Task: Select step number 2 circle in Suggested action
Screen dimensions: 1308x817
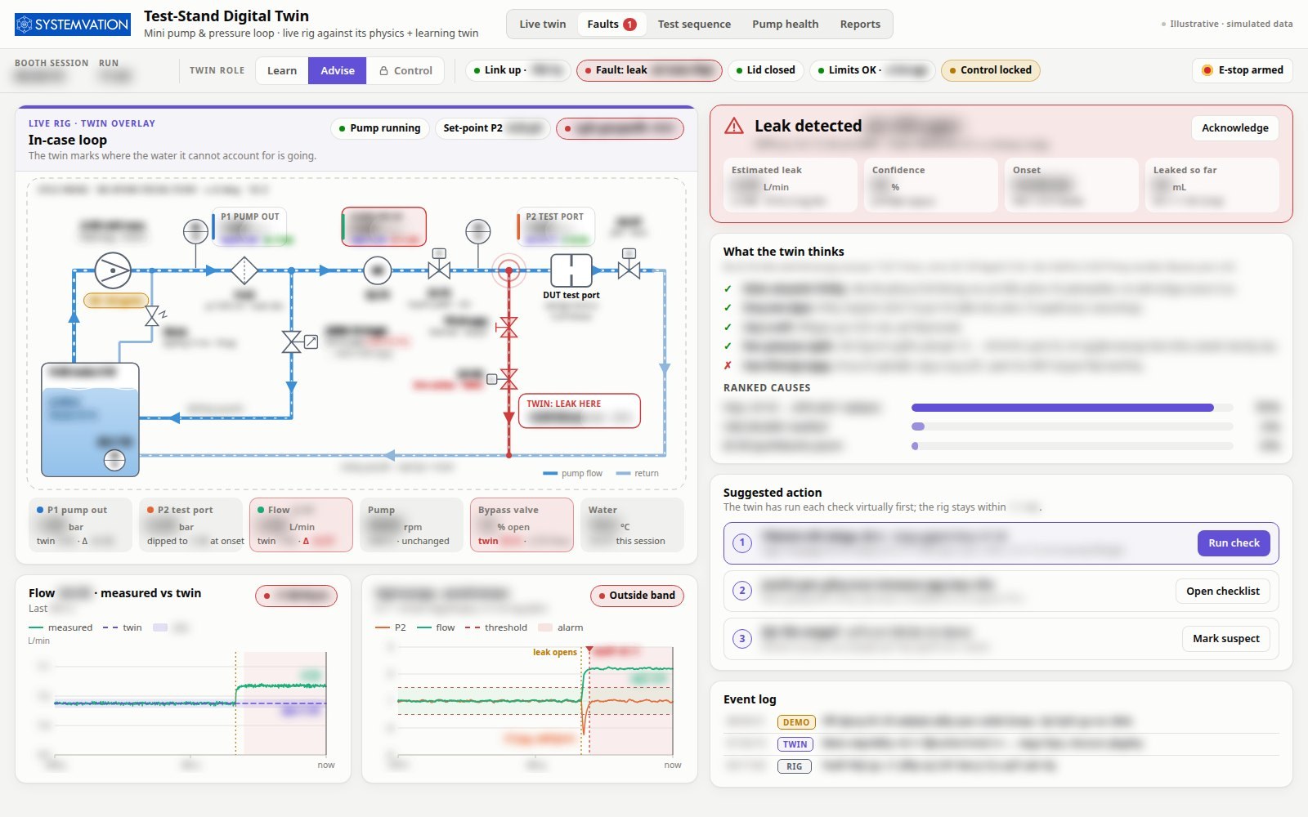Action: pos(742,591)
